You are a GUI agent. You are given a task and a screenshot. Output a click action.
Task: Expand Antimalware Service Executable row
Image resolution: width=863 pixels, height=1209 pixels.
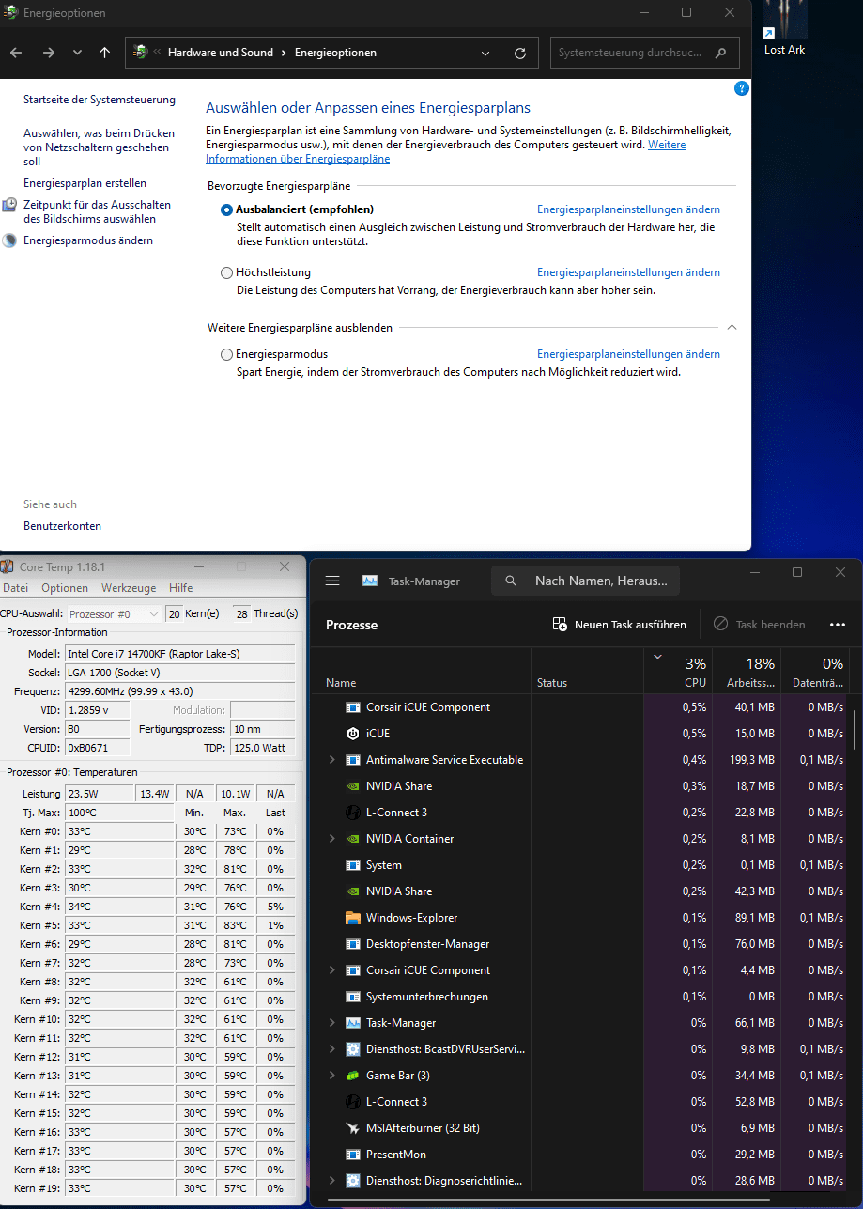pyautogui.click(x=331, y=760)
